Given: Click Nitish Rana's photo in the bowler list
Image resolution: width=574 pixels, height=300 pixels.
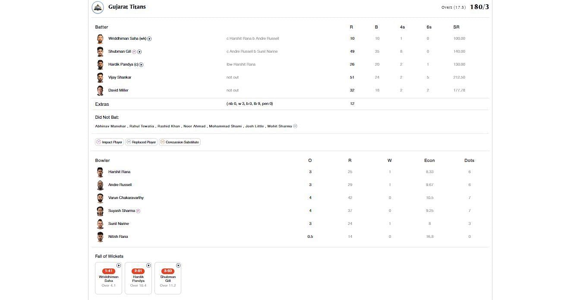Looking at the screenshot, I should point(100,237).
